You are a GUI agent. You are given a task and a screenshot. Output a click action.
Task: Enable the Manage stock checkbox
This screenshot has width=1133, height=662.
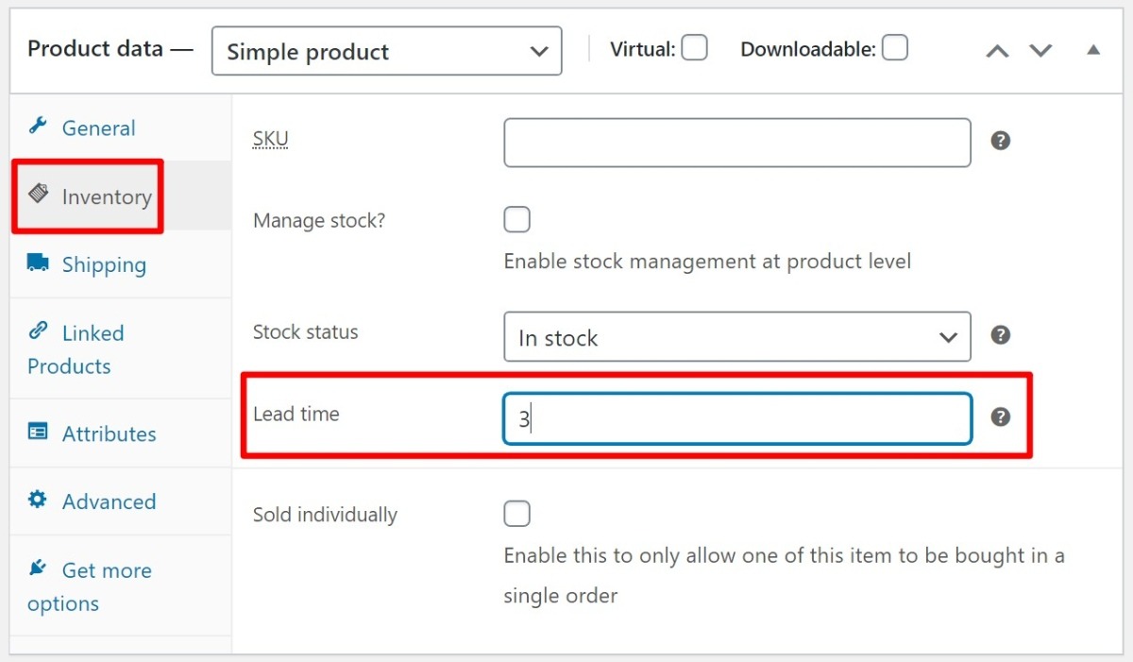(517, 220)
